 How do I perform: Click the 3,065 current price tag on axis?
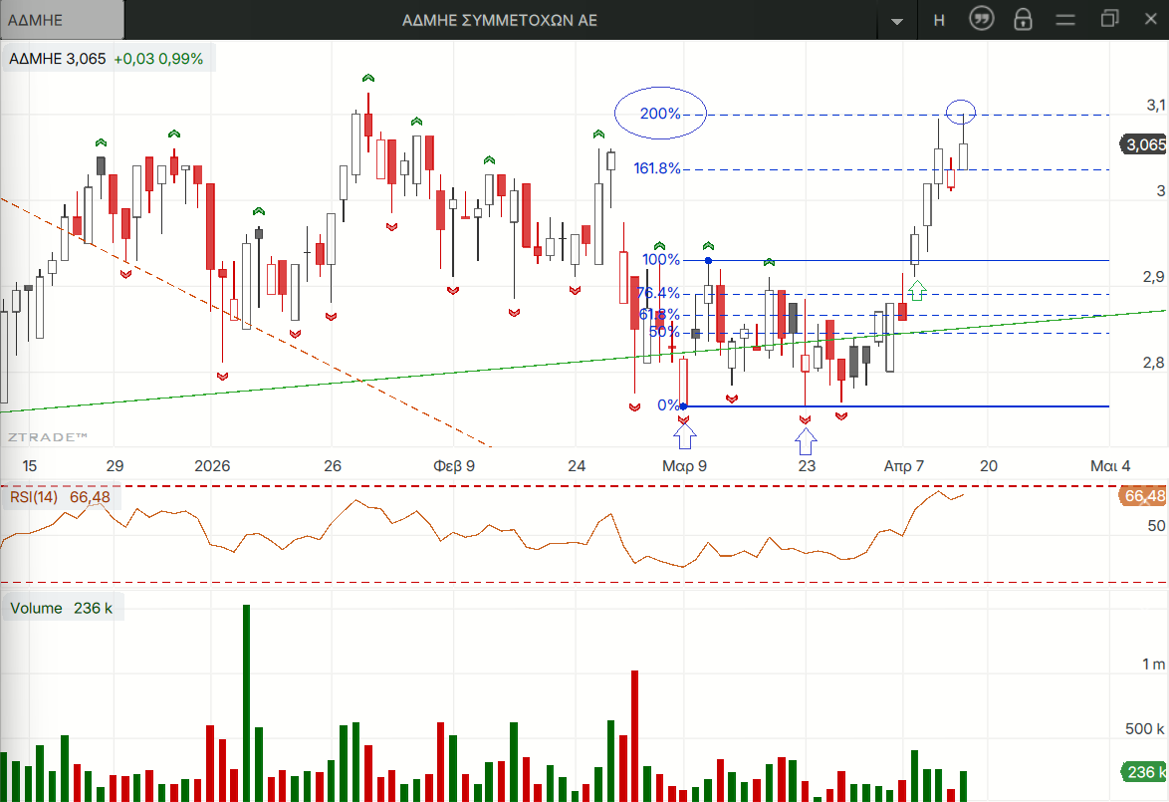click(x=1144, y=144)
